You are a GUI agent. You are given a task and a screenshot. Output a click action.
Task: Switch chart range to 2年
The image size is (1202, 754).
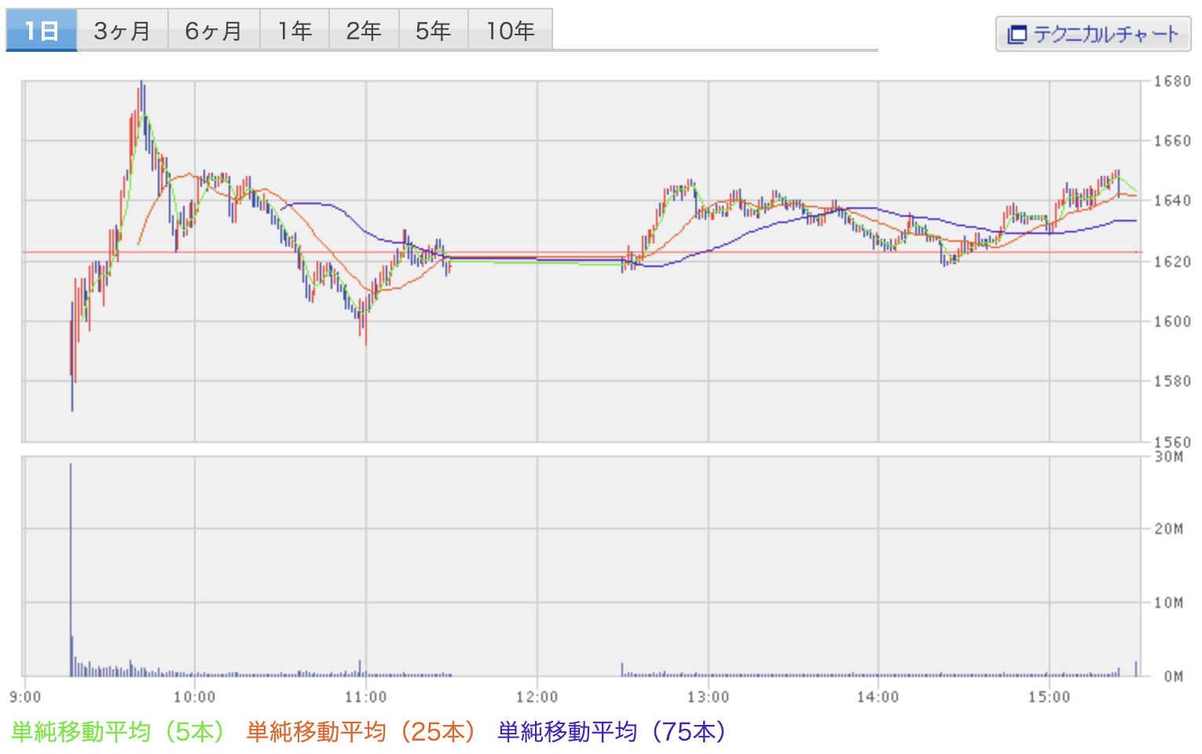(x=364, y=31)
